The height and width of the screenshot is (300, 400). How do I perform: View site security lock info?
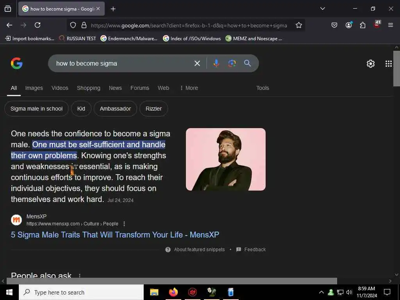coord(84,25)
